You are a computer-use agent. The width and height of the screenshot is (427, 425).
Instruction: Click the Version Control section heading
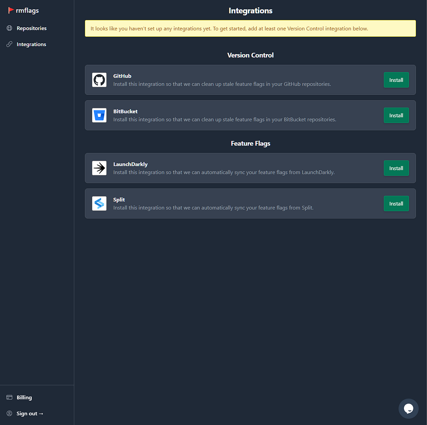click(250, 55)
